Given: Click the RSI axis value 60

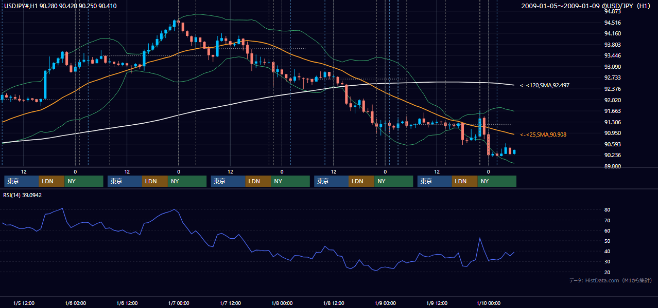Looking at the screenshot, I should pyautogui.click(x=608, y=230).
